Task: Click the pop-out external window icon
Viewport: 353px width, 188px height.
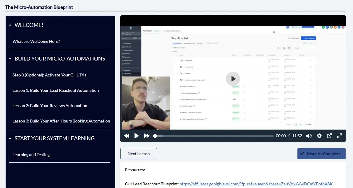Action: tap(329, 136)
